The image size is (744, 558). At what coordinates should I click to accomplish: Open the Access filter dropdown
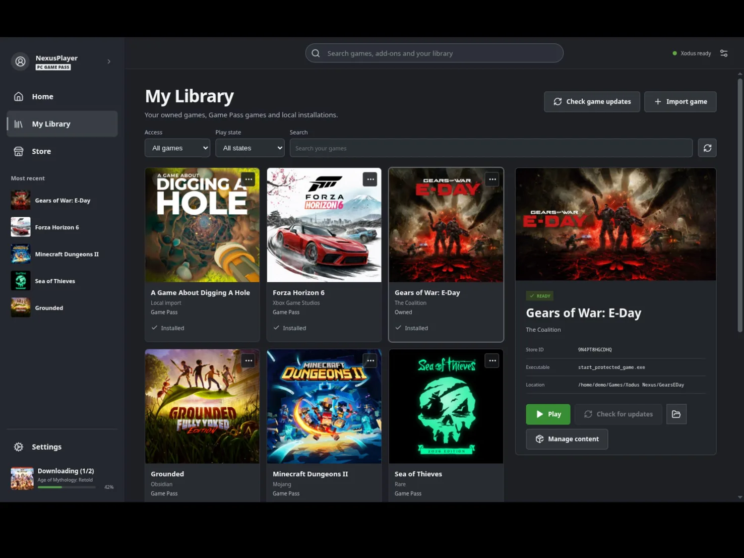point(177,148)
